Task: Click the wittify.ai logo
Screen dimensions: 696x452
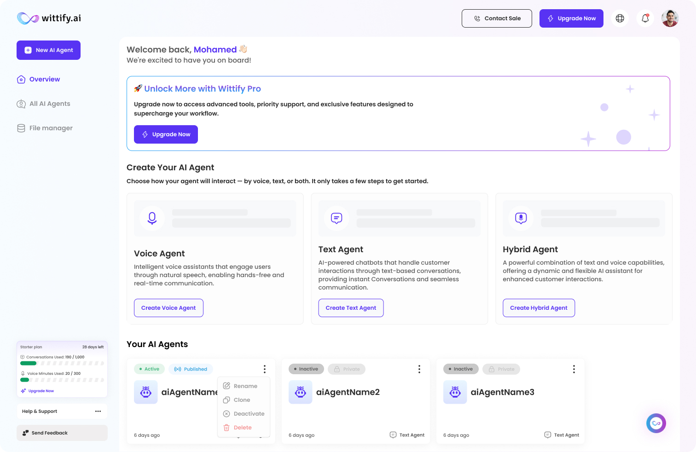Action: pos(49,18)
